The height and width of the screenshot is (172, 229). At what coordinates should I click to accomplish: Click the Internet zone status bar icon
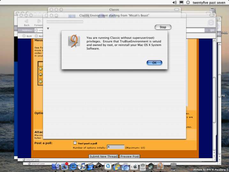tap(24, 160)
